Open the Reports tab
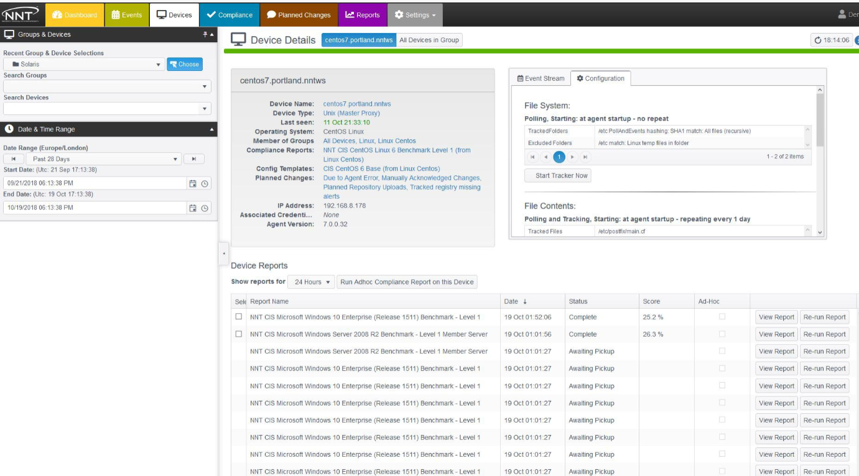The image size is (859, 476). tap(362, 15)
